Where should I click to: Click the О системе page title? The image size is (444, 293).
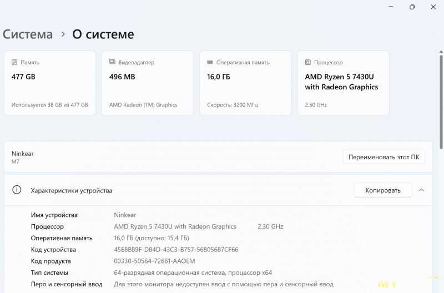(x=103, y=34)
